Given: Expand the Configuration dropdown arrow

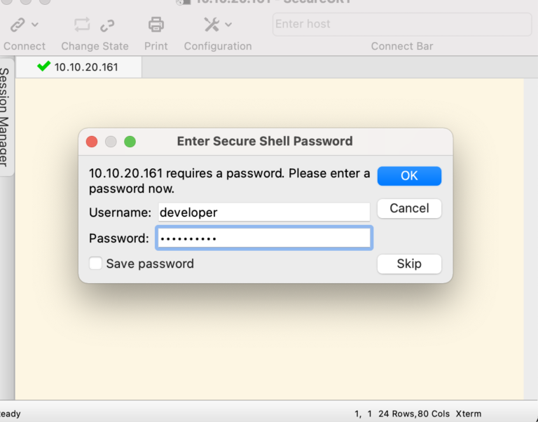Looking at the screenshot, I should [x=228, y=25].
